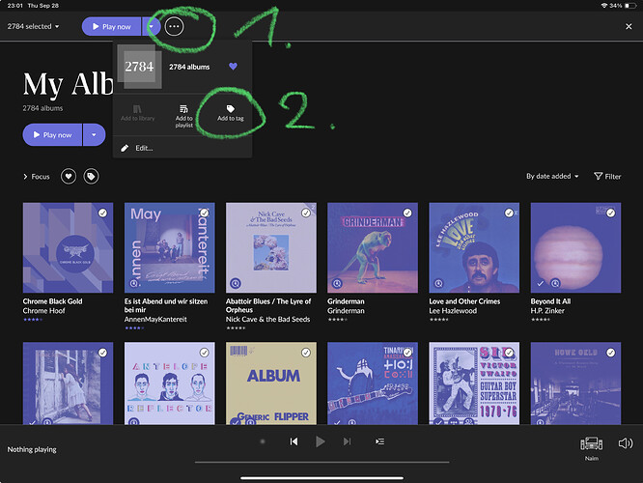Click the 2784 albums count under heading

42,108
